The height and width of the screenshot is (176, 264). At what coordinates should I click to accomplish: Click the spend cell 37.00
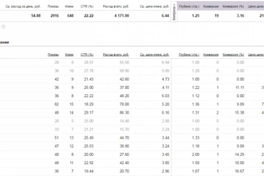pyautogui.click(x=124, y=87)
